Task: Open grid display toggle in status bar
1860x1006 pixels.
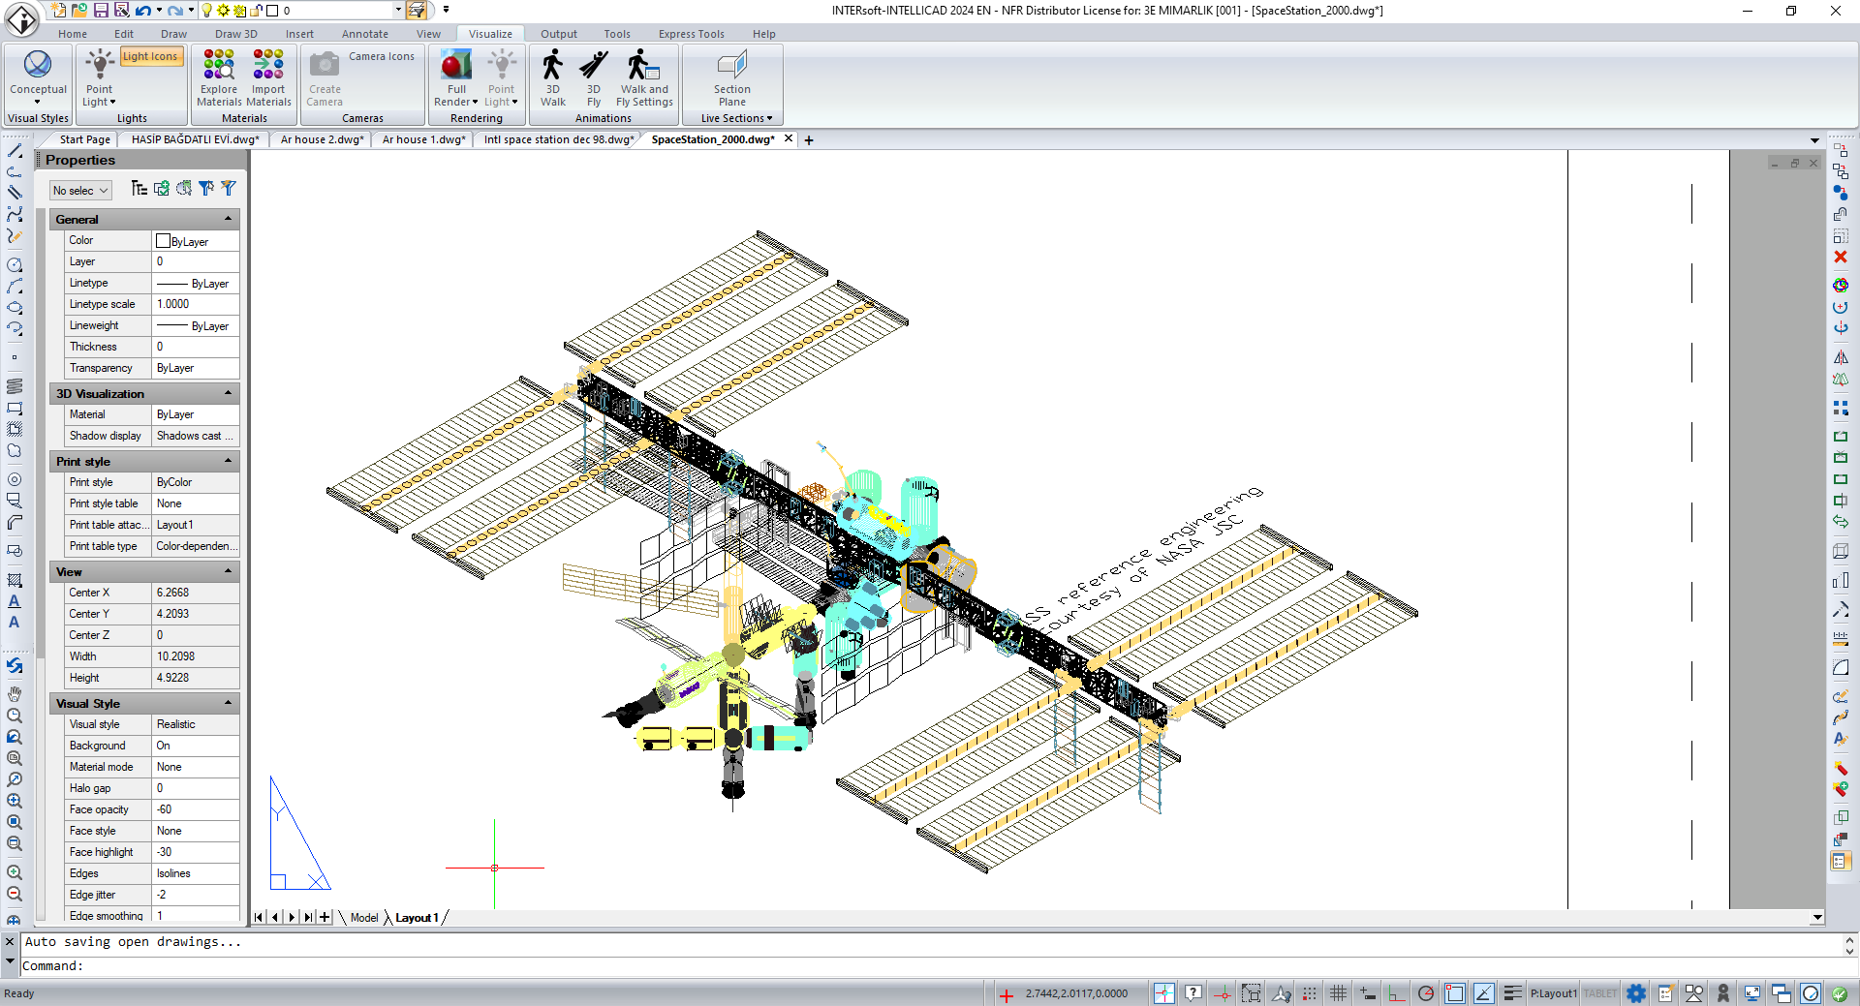Action: click(1338, 993)
